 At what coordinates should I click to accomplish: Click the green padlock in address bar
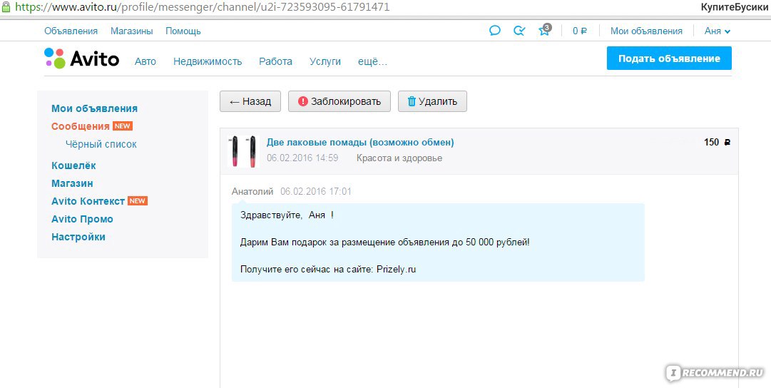[x=6, y=6]
